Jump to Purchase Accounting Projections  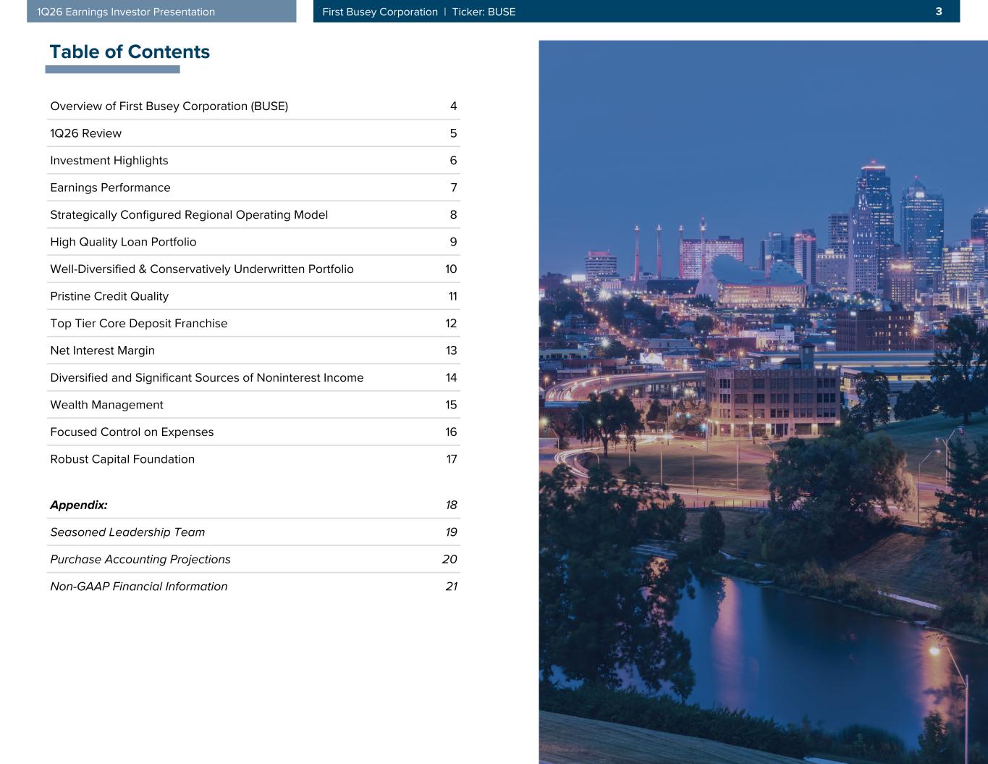(x=140, y=560)
